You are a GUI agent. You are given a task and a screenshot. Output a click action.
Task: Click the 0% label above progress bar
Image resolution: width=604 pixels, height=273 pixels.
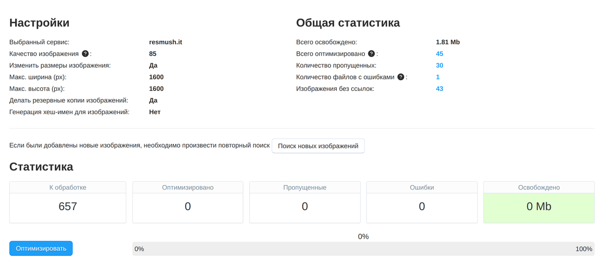(363, 236)
